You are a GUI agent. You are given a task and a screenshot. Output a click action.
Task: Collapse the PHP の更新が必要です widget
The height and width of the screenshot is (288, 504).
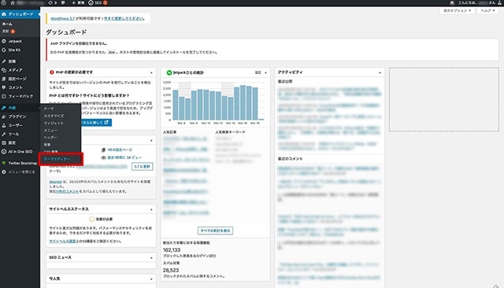[151, 72]
